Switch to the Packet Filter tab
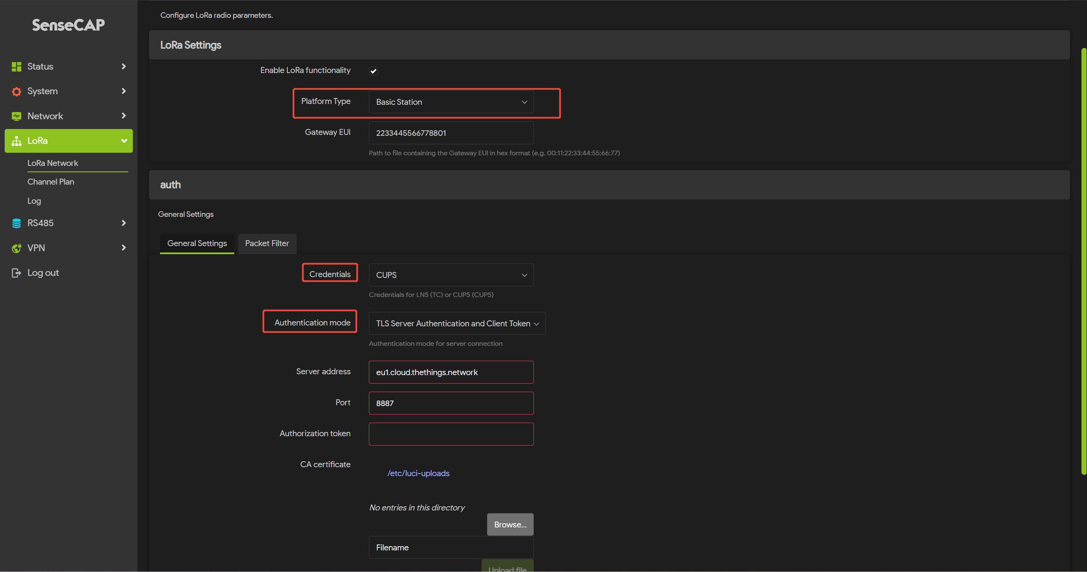 tap(267, 244)
